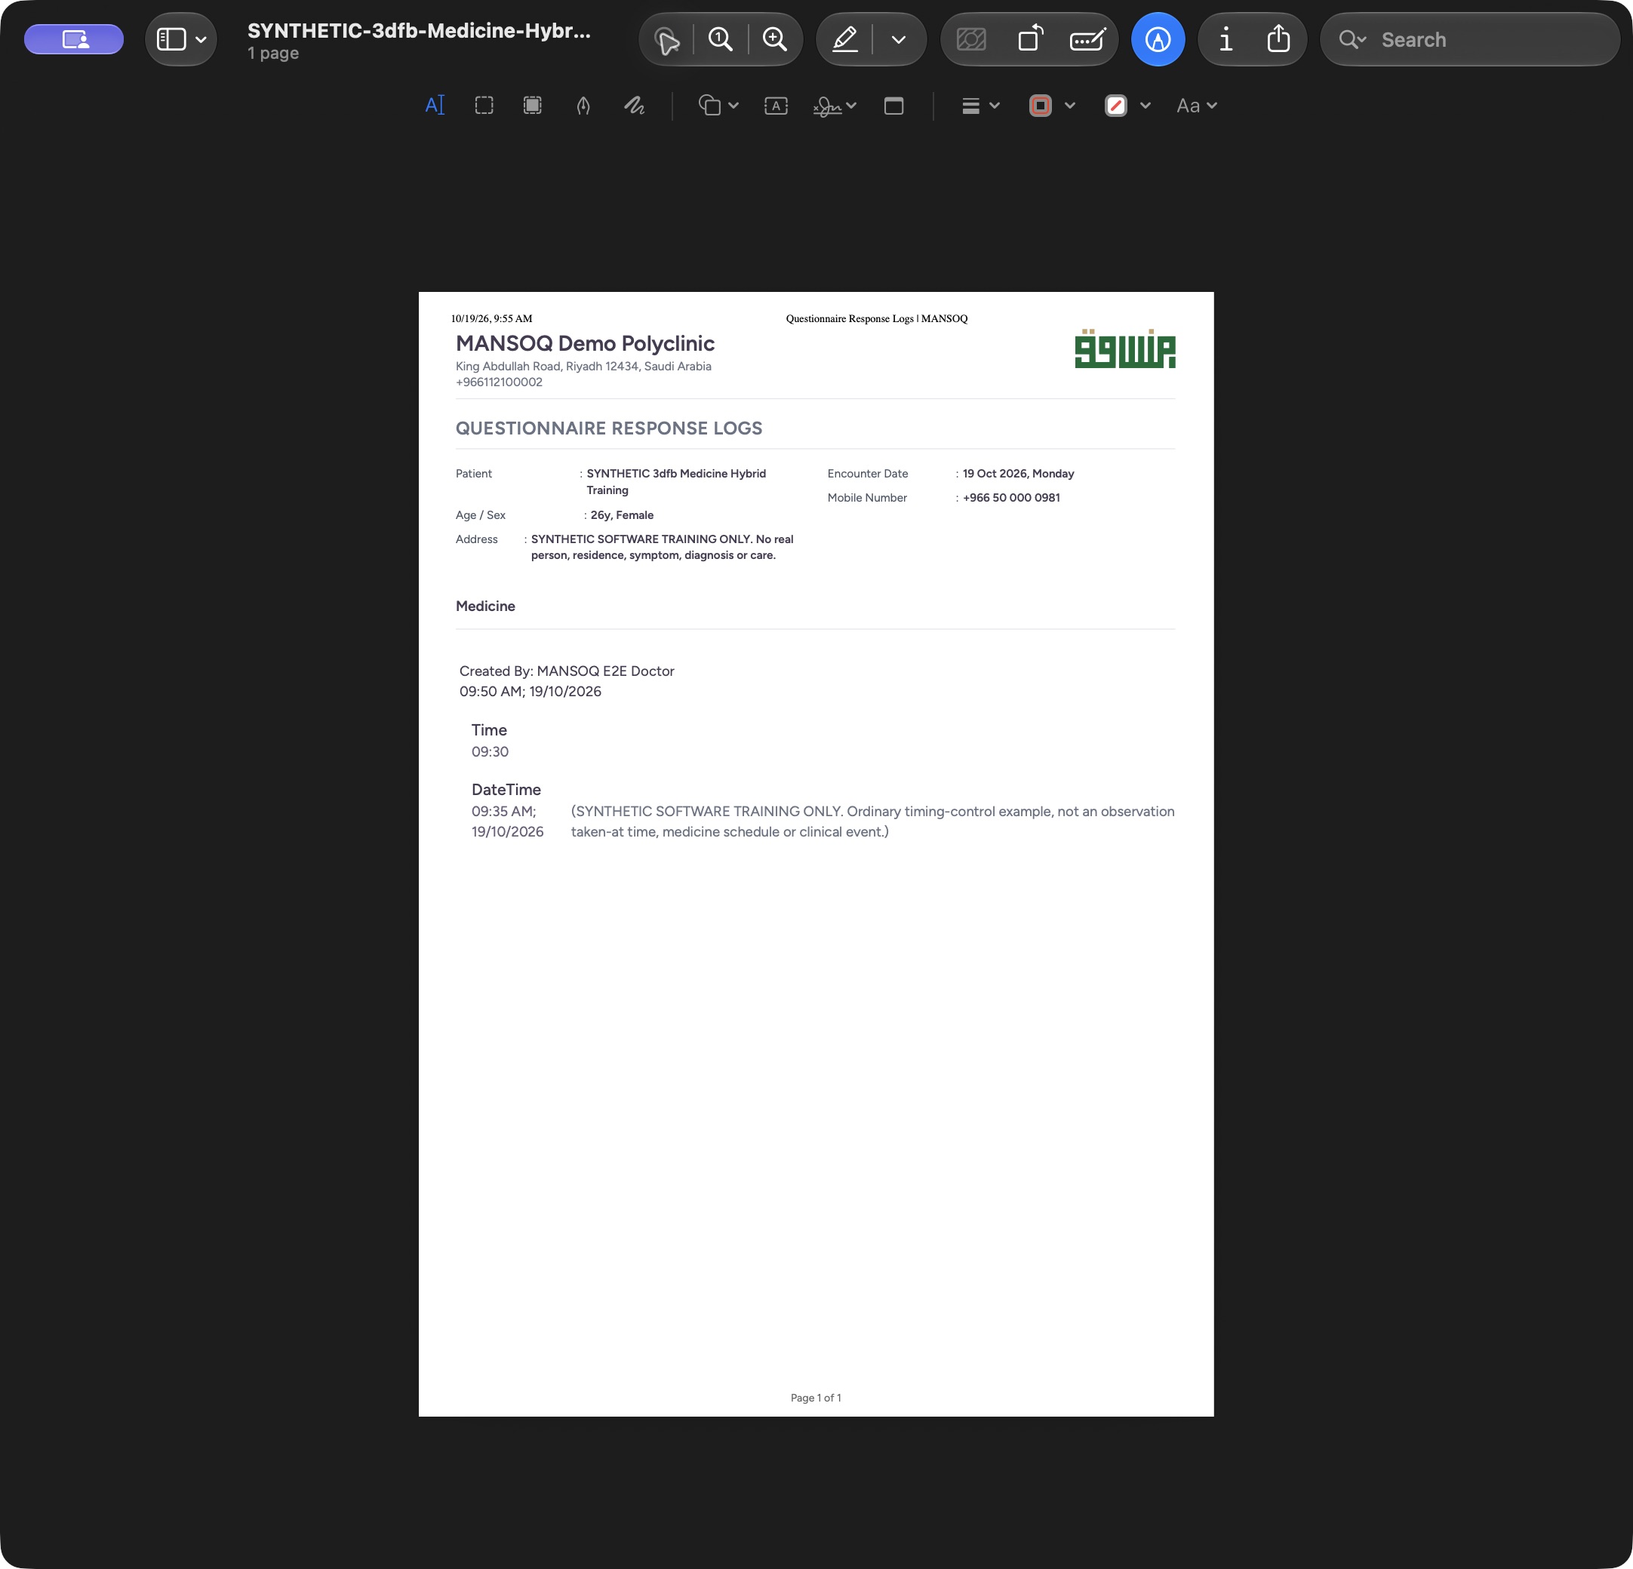The width and height of the screenshot is (1633, 1569).
Task: Click the heading QUESTIONNAIRE RESPONSE LOGS
Action: [608, 428]
